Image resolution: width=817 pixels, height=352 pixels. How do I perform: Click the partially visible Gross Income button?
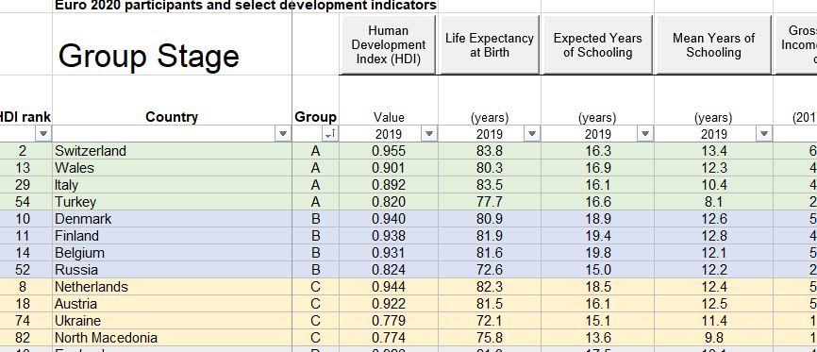point(796,45)
